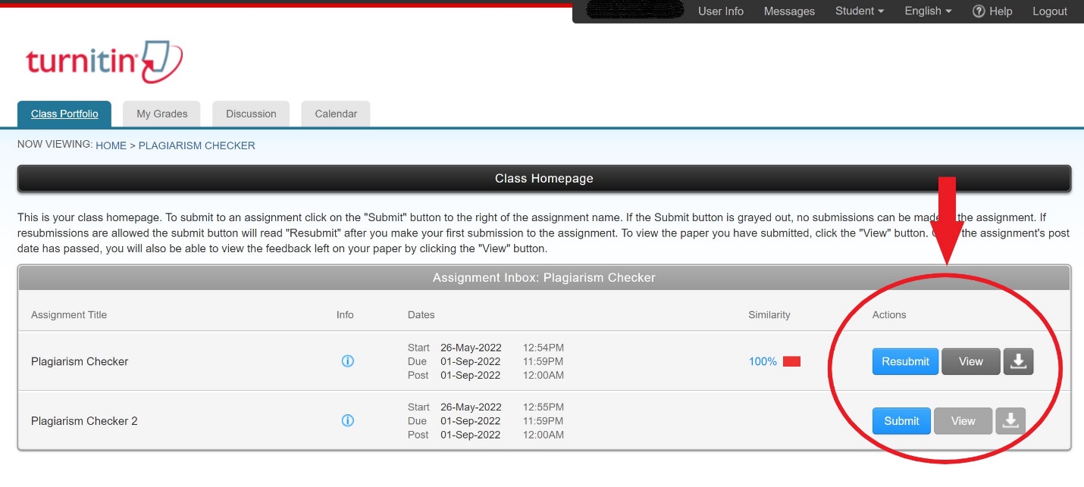Screen dimensions: 1084x487
Task: Open info icon for Plagiarism Checker 2
Action: pyautogui.click(x=348, y=420)
